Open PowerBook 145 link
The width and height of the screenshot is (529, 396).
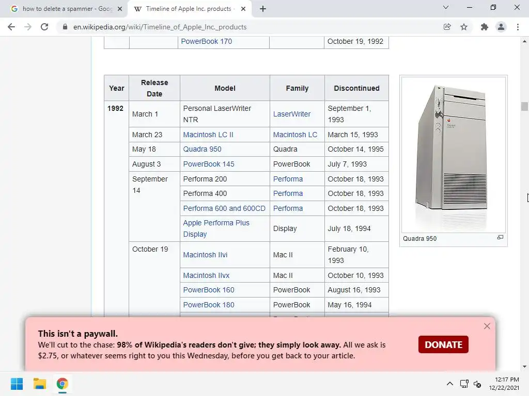pyautogui.click(x=209, y=164)
